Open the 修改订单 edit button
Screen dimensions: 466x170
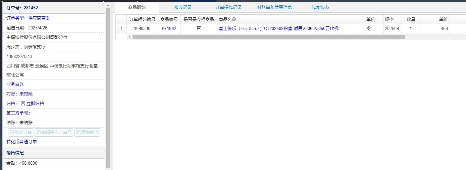[21, 132]
